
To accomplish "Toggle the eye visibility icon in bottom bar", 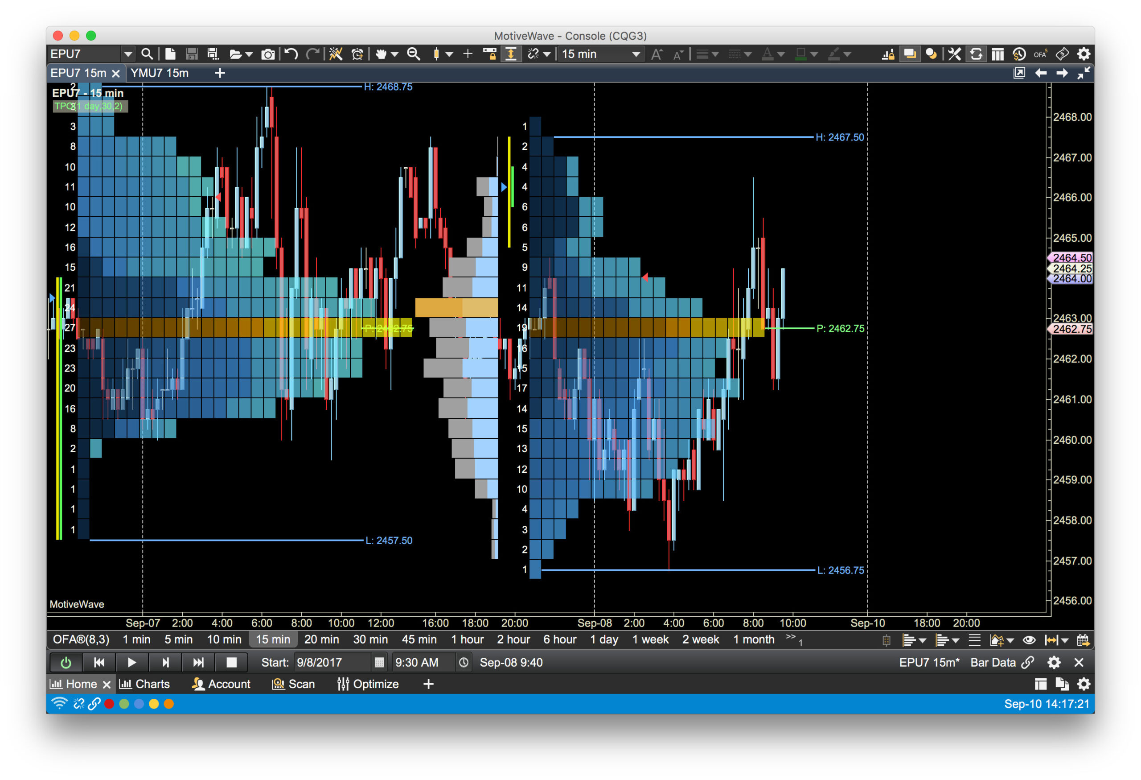I will pyautogui.click(x=1029, y=640).
